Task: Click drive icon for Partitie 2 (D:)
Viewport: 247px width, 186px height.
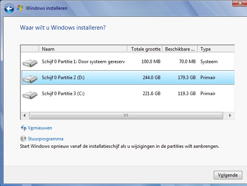Action: click(30, 79)
